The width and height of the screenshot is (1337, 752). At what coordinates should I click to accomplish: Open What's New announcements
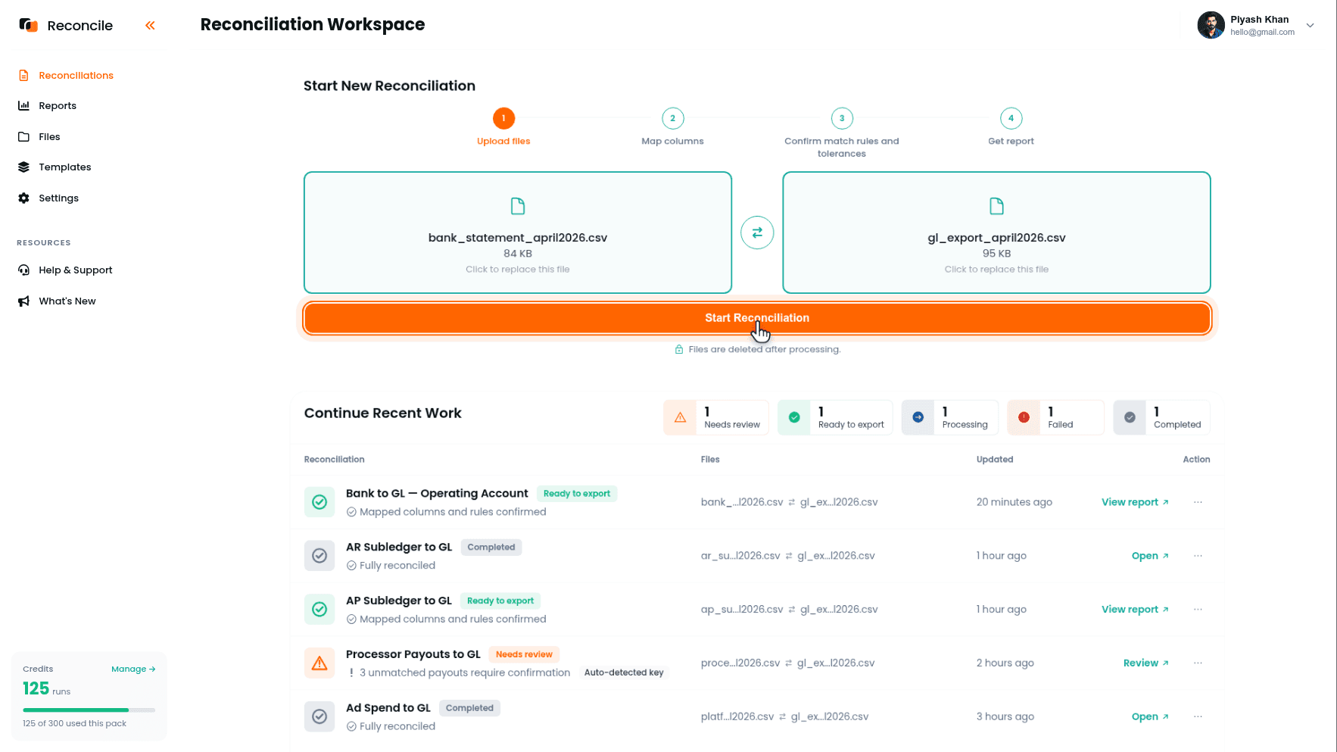click(x=67, y=301)
